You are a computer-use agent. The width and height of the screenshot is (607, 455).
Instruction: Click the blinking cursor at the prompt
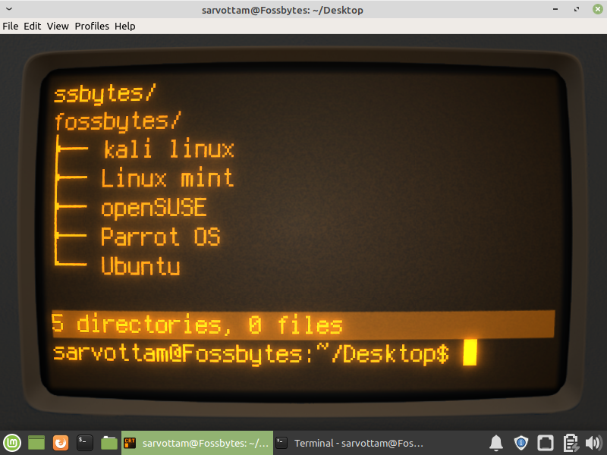470,353
